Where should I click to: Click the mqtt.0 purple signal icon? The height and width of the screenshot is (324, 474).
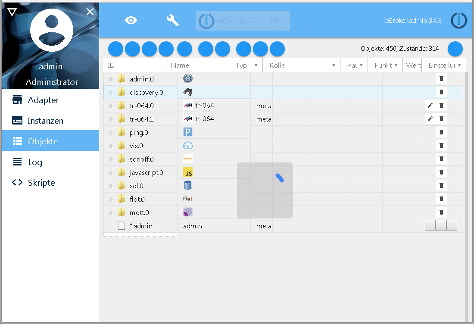[x=188, y=212]
